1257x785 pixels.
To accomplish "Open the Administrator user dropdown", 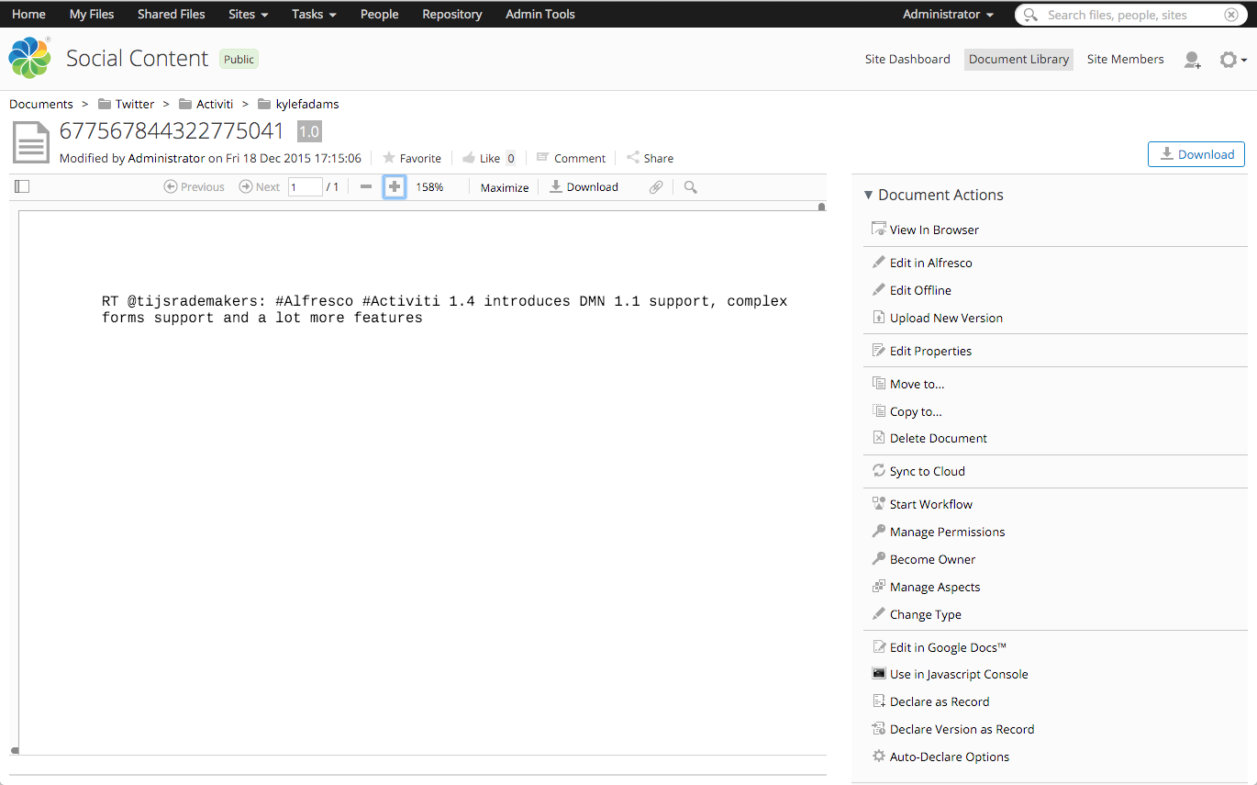I will 948,14.
